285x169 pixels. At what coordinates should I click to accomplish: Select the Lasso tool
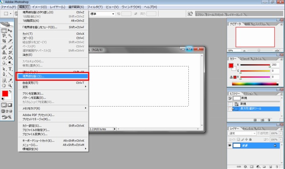[x=4, y=36]
